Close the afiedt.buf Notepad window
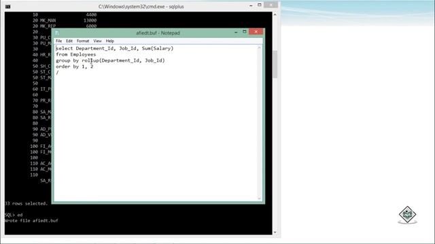Image resolution: width=435 pixels, height=244 pixels. click(256, 32)
